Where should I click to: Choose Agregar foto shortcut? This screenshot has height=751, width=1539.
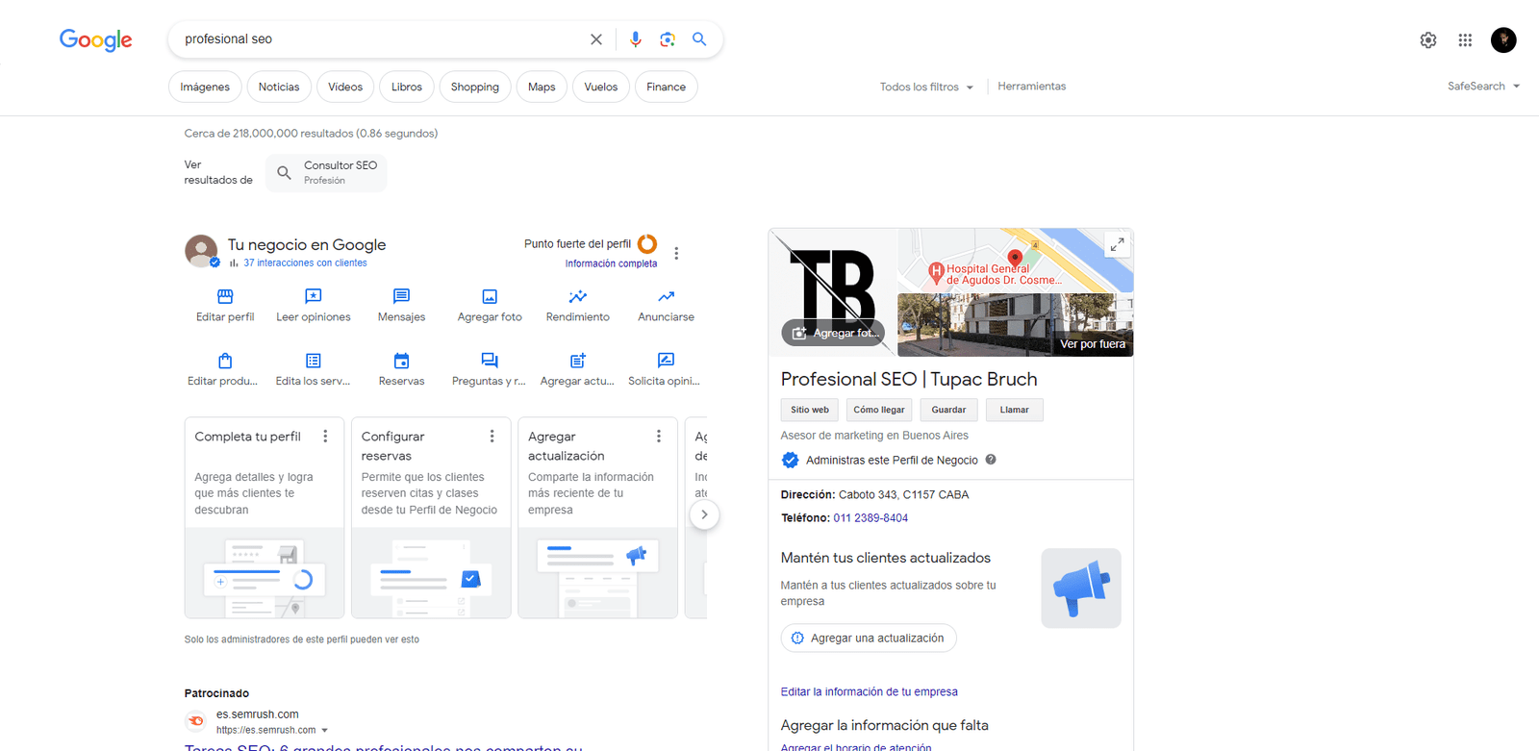(x=490, y=306)
